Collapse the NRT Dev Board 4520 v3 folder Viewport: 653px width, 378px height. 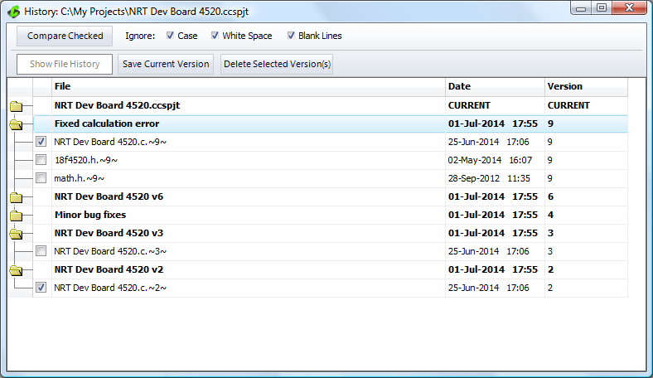click(x=16, y=234)
